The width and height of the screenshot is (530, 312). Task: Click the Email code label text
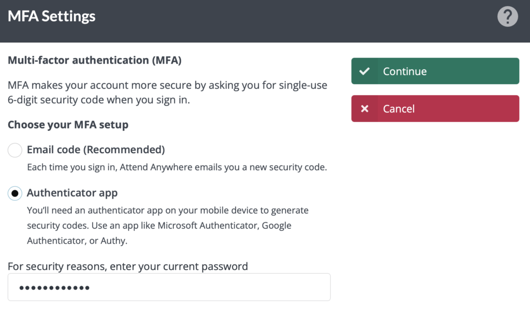pos(95,150)
